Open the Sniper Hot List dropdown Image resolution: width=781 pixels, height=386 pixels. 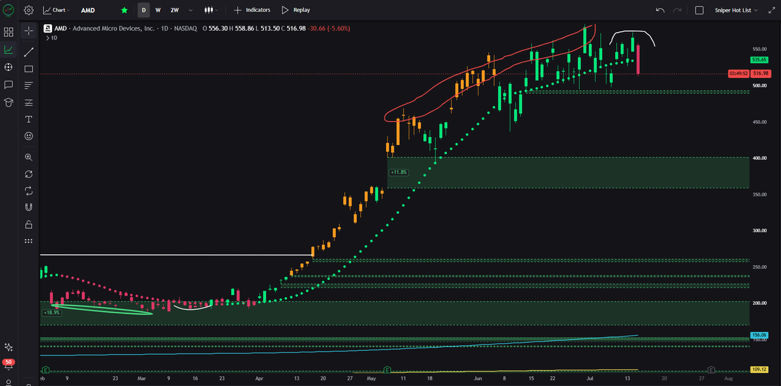click(x=735, y=10)
